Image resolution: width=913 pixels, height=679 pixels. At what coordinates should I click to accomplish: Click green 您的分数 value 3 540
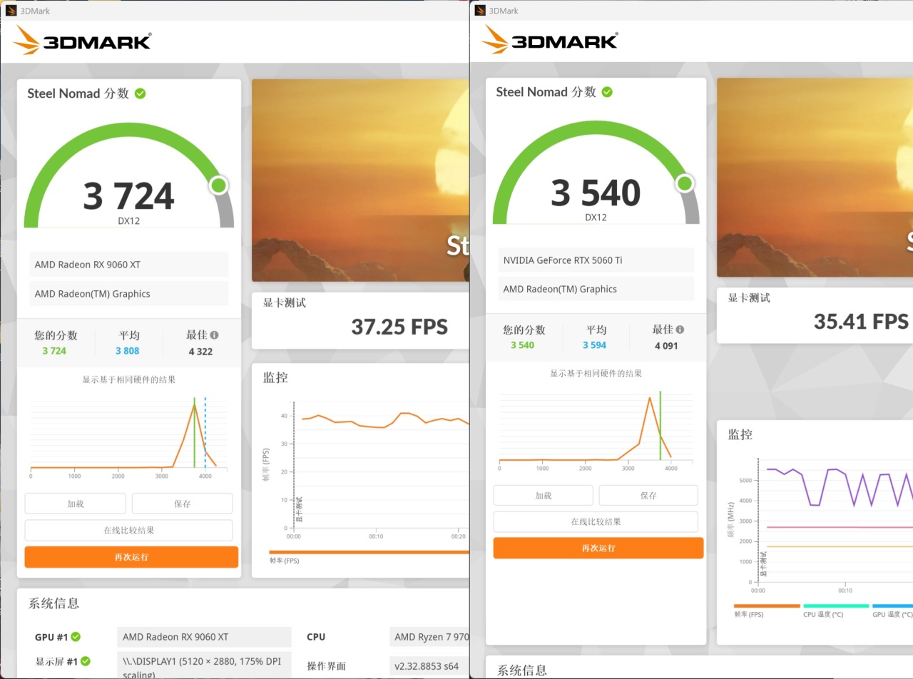click(522, 345)
